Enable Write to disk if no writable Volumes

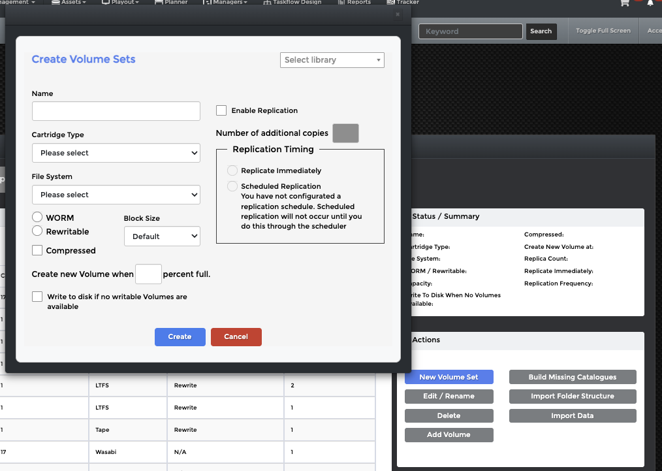click(37, 297)
